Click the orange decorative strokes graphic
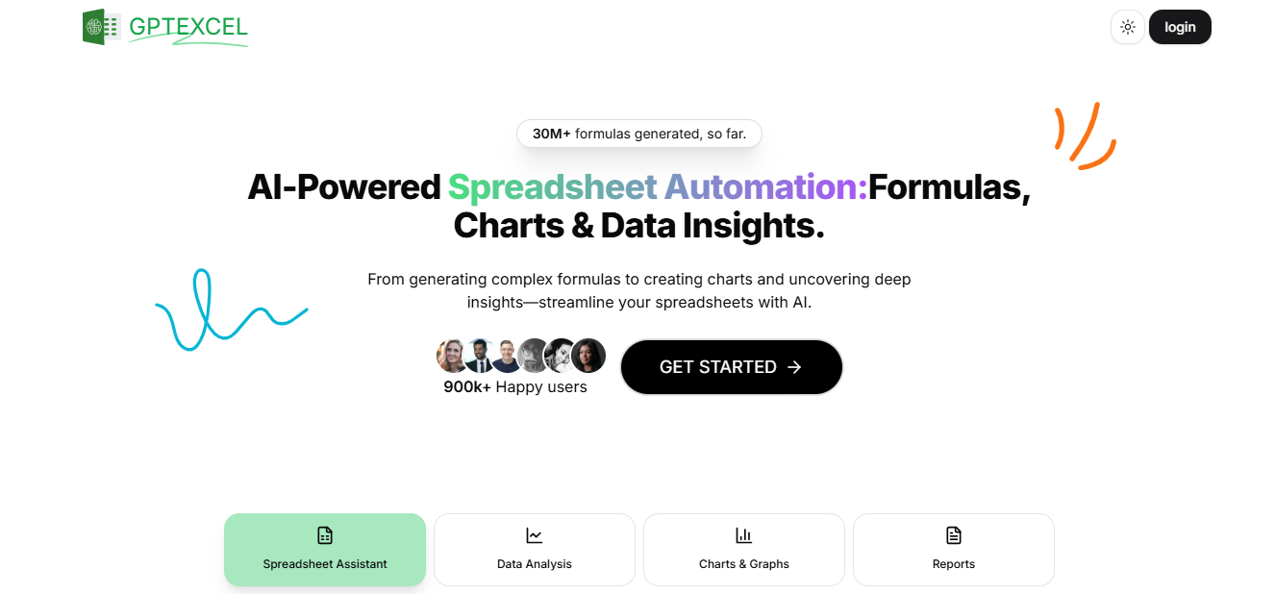The height and width of the screenshot is (594, 1275). [x=1086, y=136]
